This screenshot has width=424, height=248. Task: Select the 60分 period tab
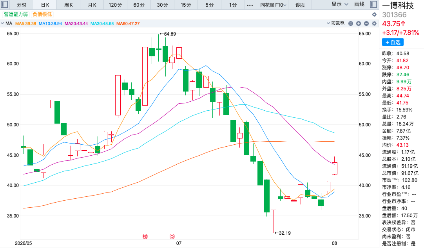(x=139, y=5)
